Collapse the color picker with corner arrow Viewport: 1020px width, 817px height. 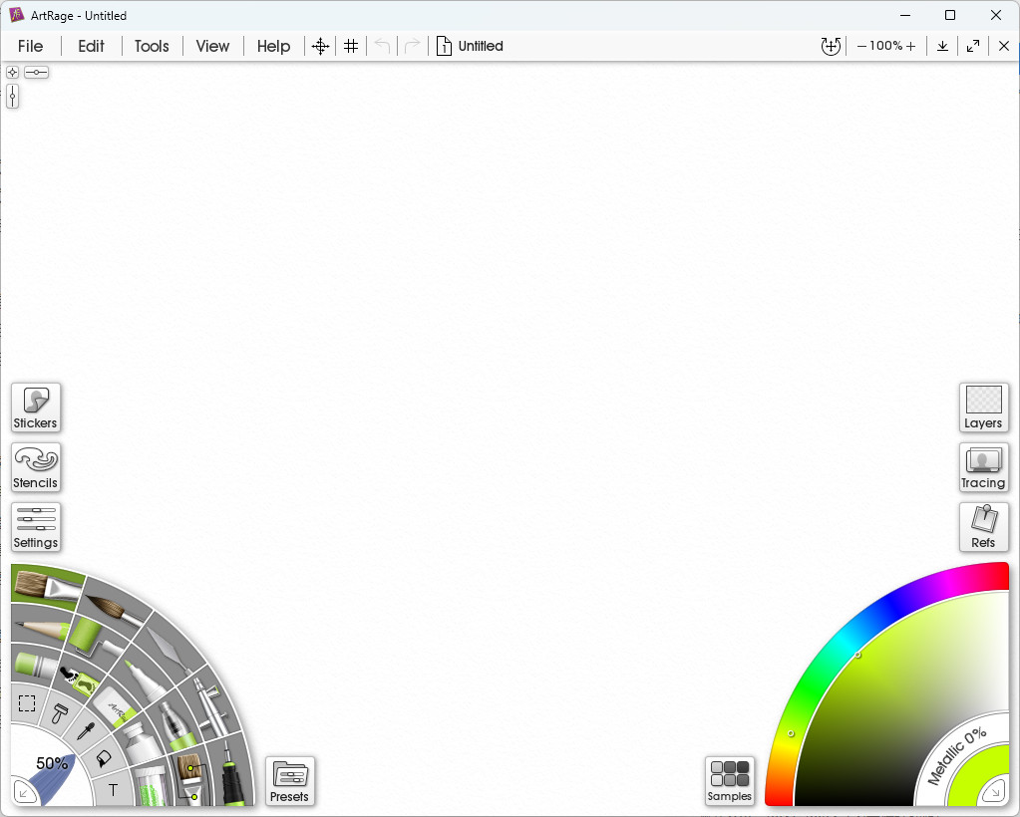pyautogui.click(x=995, y=792)
